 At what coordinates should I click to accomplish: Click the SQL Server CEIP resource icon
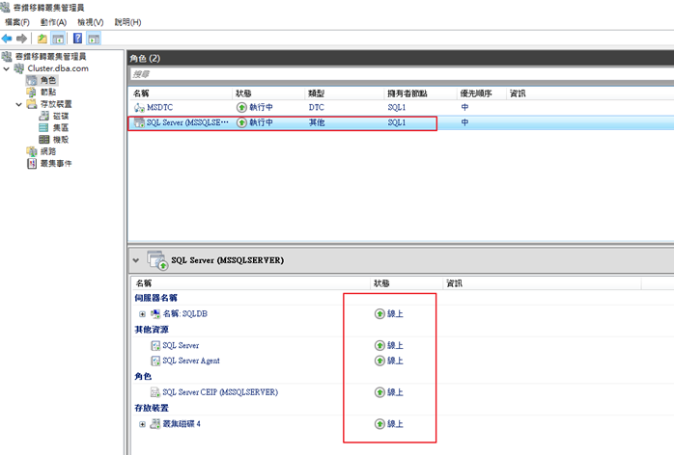pyautogui.click(x=155, y=392)
